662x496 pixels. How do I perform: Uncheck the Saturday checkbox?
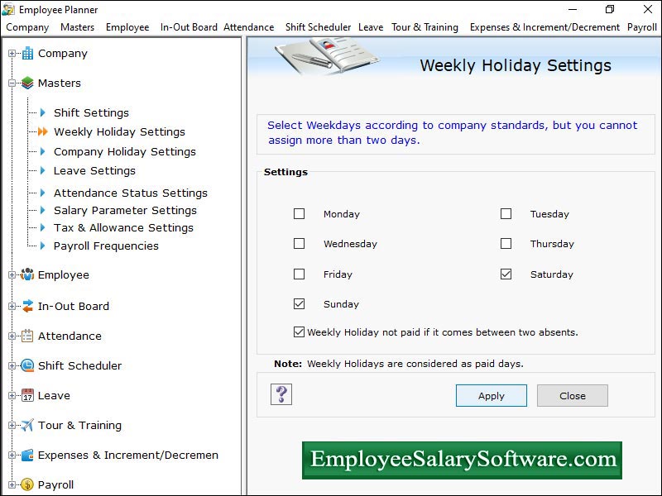506,274
